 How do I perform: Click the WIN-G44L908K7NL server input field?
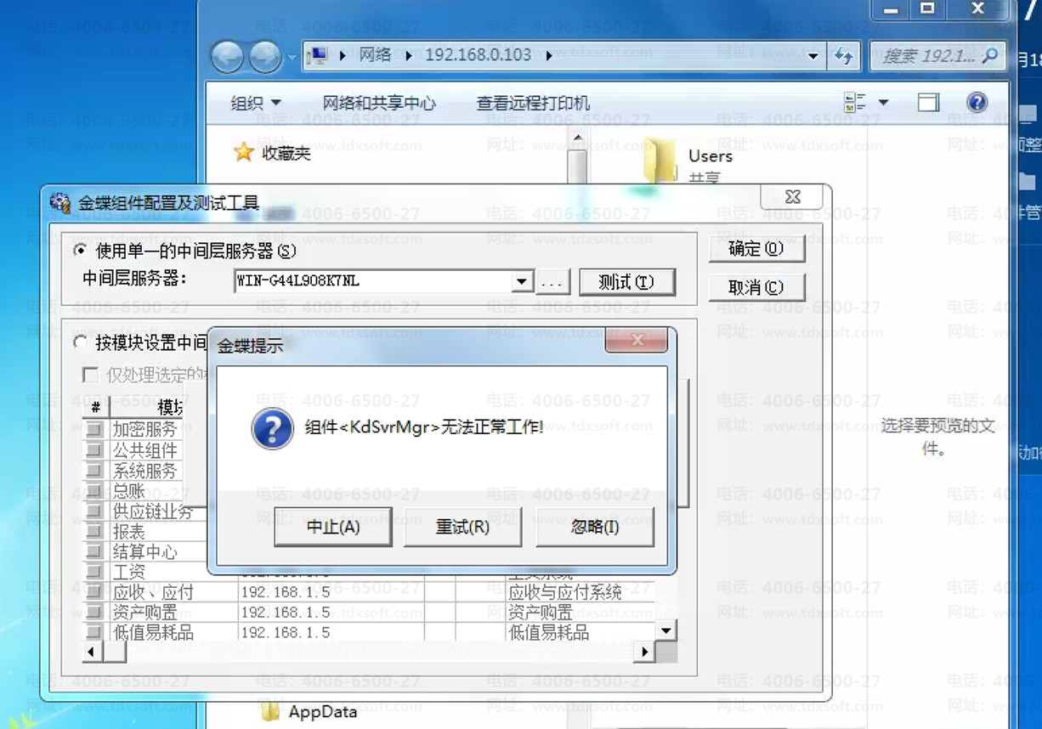(374, 281)
